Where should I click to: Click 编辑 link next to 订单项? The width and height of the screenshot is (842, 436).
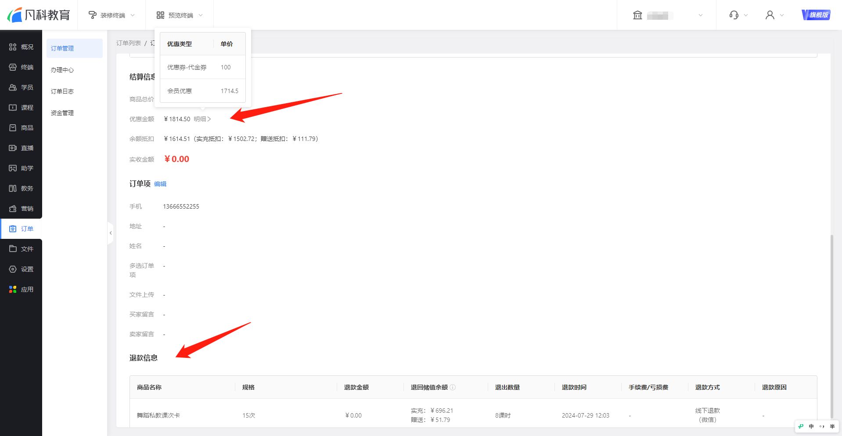(160, 184)
